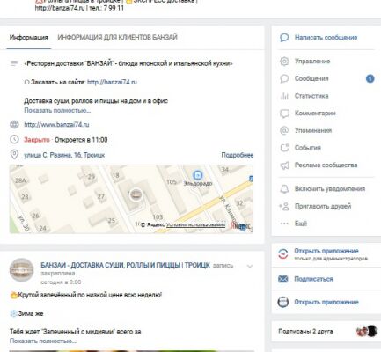The height and width of the screenshot is (352, 381).
Task: Open События in the community menu
Action: (x=308, y=148)
